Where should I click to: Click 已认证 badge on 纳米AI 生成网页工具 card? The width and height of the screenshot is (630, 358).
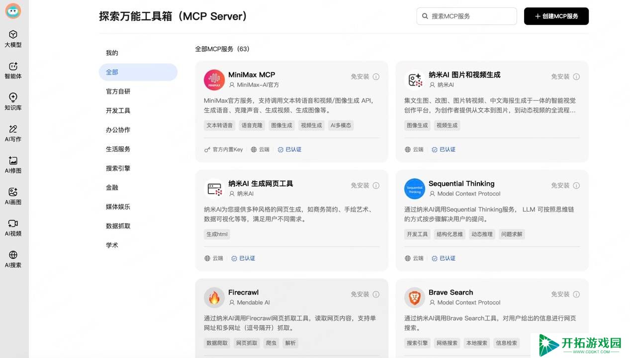(243, 258)
